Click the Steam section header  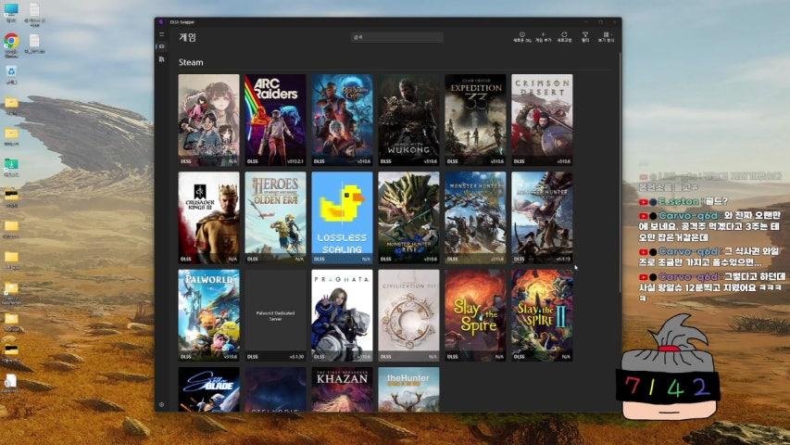pyautogui.click(x=191, y=62)
